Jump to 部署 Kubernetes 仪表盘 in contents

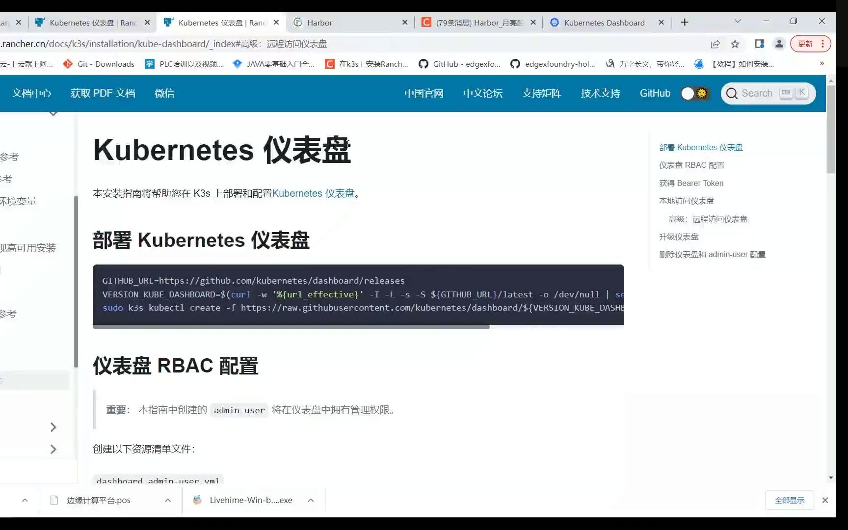pos(701,147)
